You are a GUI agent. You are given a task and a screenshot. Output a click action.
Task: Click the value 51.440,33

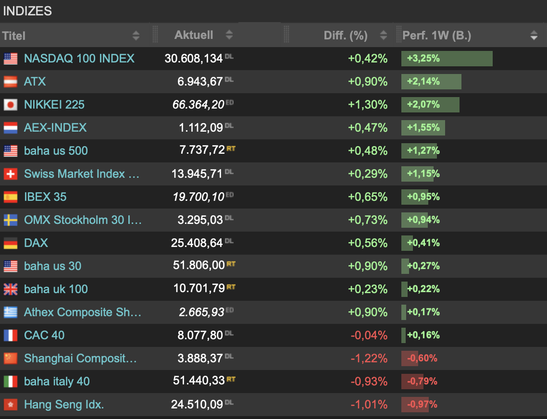[199, 380]
